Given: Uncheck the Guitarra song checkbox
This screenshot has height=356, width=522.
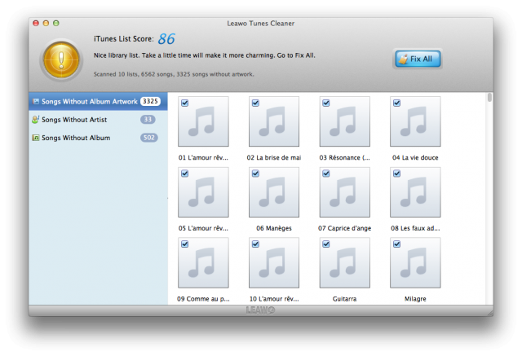Looking at the screenshot, I should pos(326,244).
